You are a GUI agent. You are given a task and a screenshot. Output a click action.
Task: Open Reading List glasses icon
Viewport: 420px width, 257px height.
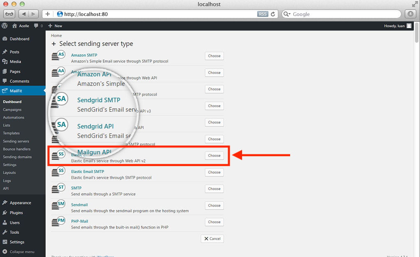point(9,14)
